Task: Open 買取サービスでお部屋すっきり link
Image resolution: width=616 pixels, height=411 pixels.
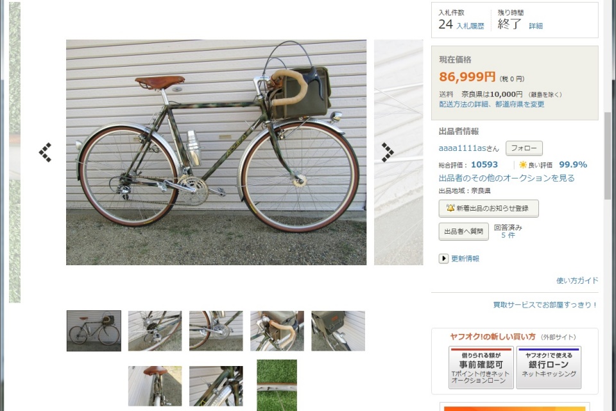Action: click(545, 305)
